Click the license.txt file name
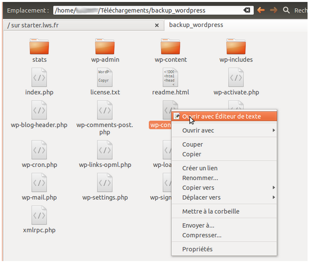This screenshot has height=264, width=310. 105,92
